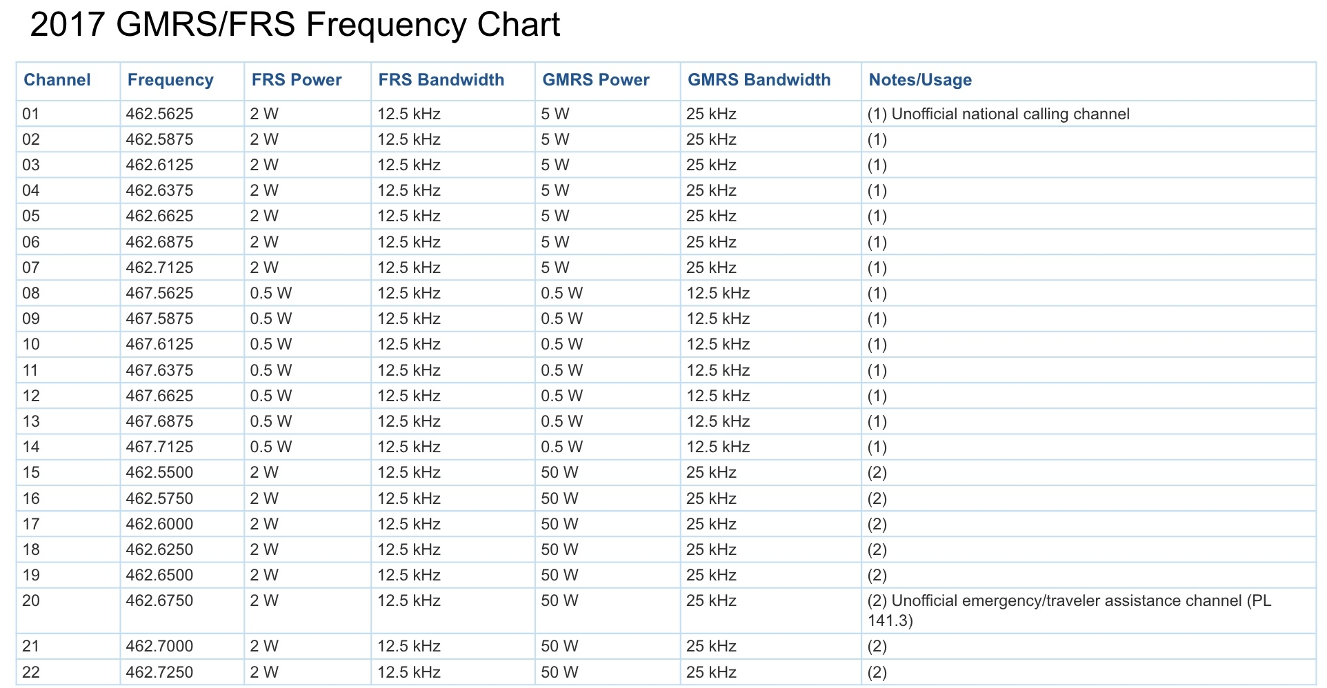
Task: Select the GMRS Power column header
Action: pyautogui.click(x=596, y=80)
